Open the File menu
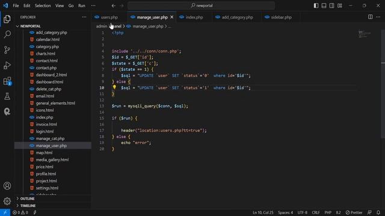385x216 pixels. [x=16, y=5]
